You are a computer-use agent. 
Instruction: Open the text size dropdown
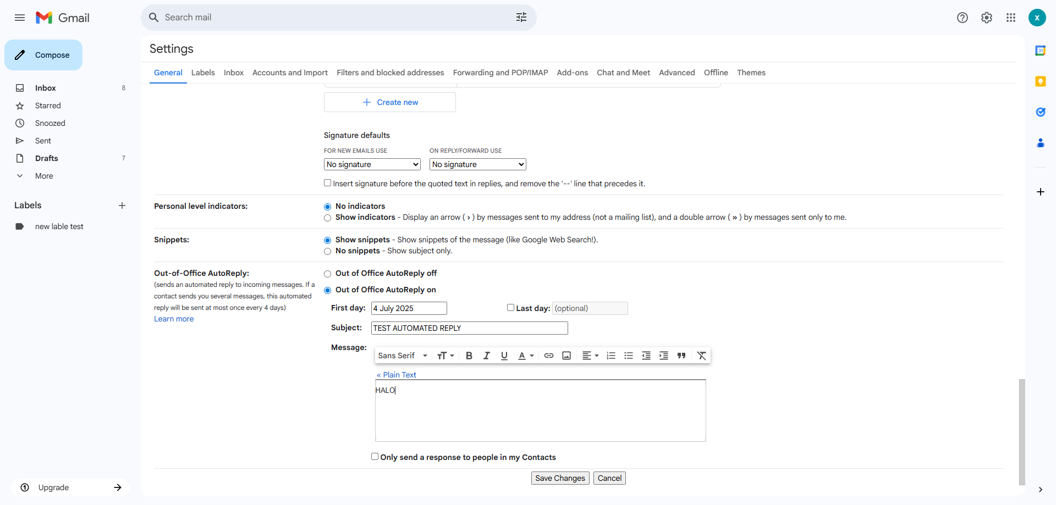(x=446, y=356)
